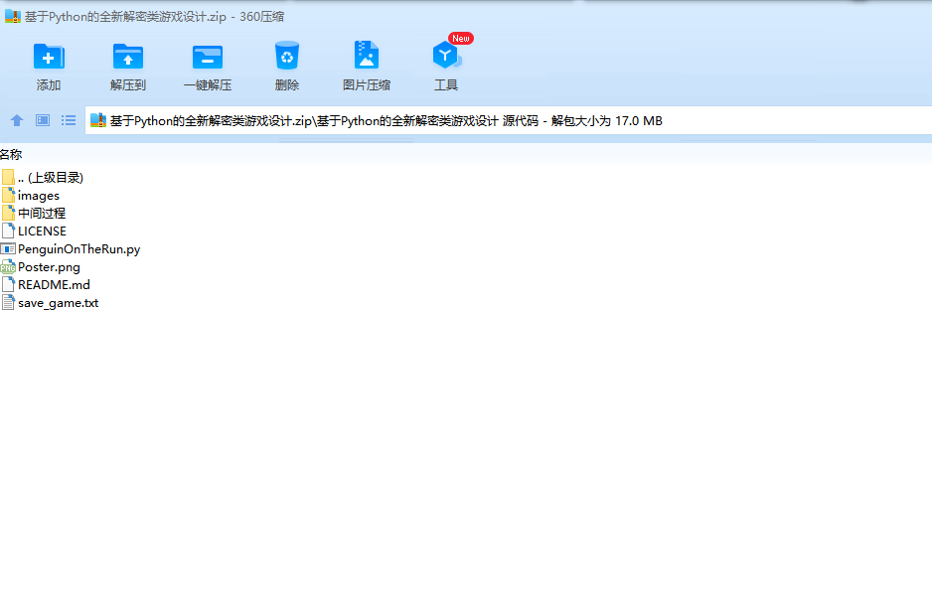The height and width of the screenshot is (616, 932).
Task: Select the 'README.md' file name
Action: click(x=54, y=285)
